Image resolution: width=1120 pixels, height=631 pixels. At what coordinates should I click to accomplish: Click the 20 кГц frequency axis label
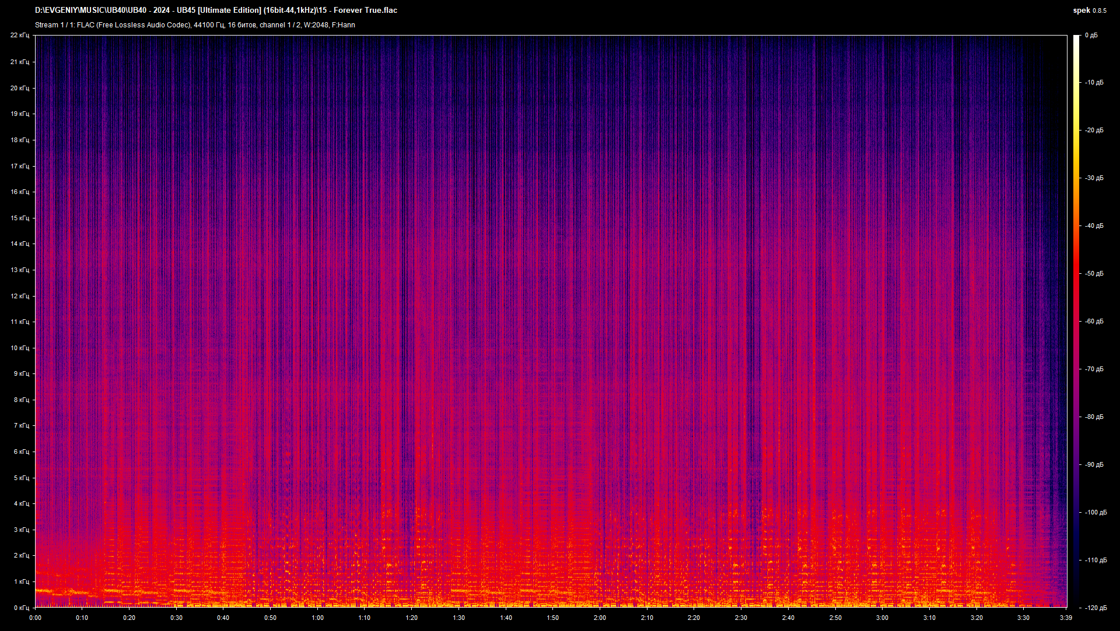(19, 88)
